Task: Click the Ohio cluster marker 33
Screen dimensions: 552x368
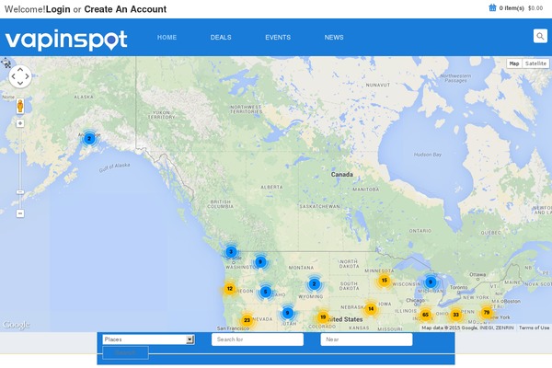Action: click(x=456, y=315)
